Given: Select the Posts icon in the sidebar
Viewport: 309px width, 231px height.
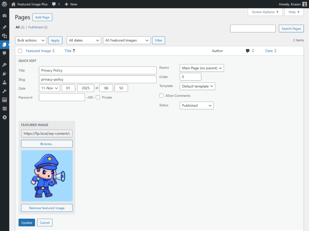Looking at the screenshot, I should click(x=5, y=27).
